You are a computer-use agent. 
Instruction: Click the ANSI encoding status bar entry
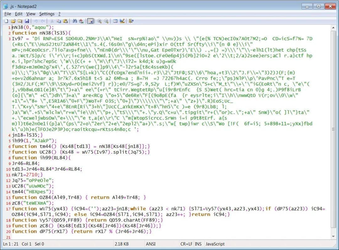[x=151, y=244]
